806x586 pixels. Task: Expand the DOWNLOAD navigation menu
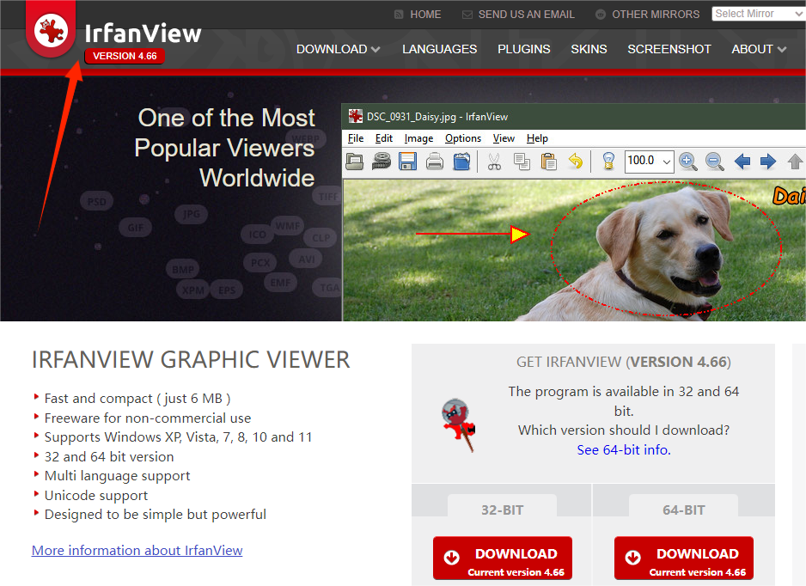pos(338,49)
